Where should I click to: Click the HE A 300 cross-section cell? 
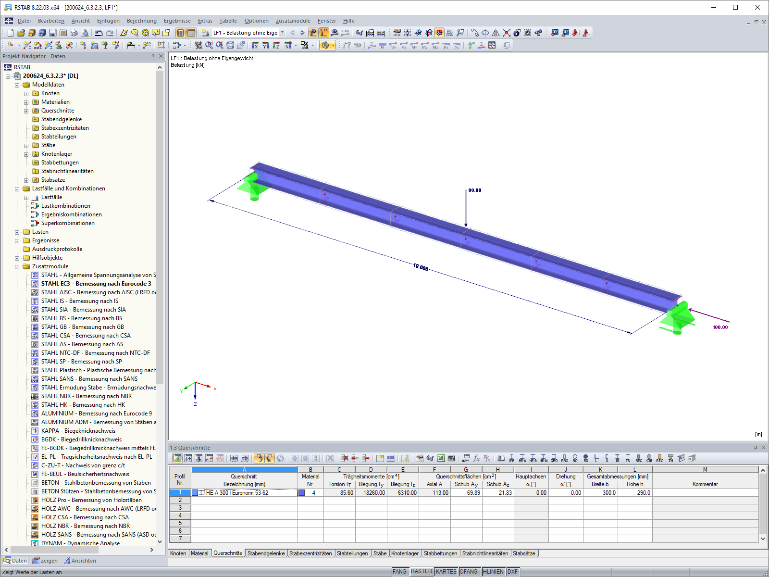click(x=245, y=493)
